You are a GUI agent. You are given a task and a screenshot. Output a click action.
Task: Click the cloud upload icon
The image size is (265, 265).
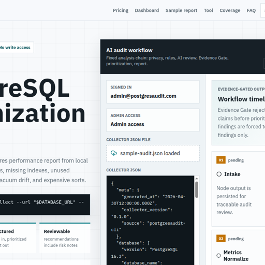114,153
